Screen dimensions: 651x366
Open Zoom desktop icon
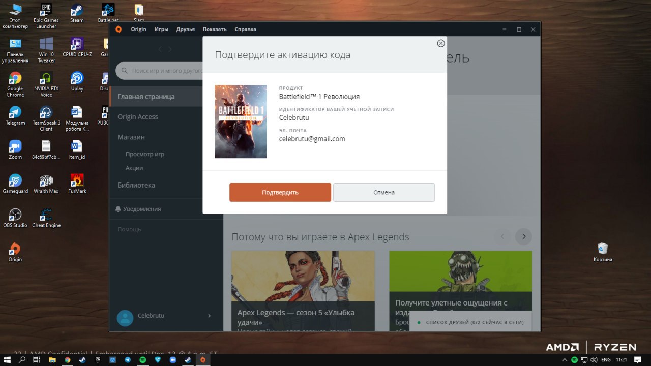(x=15, y=150)
